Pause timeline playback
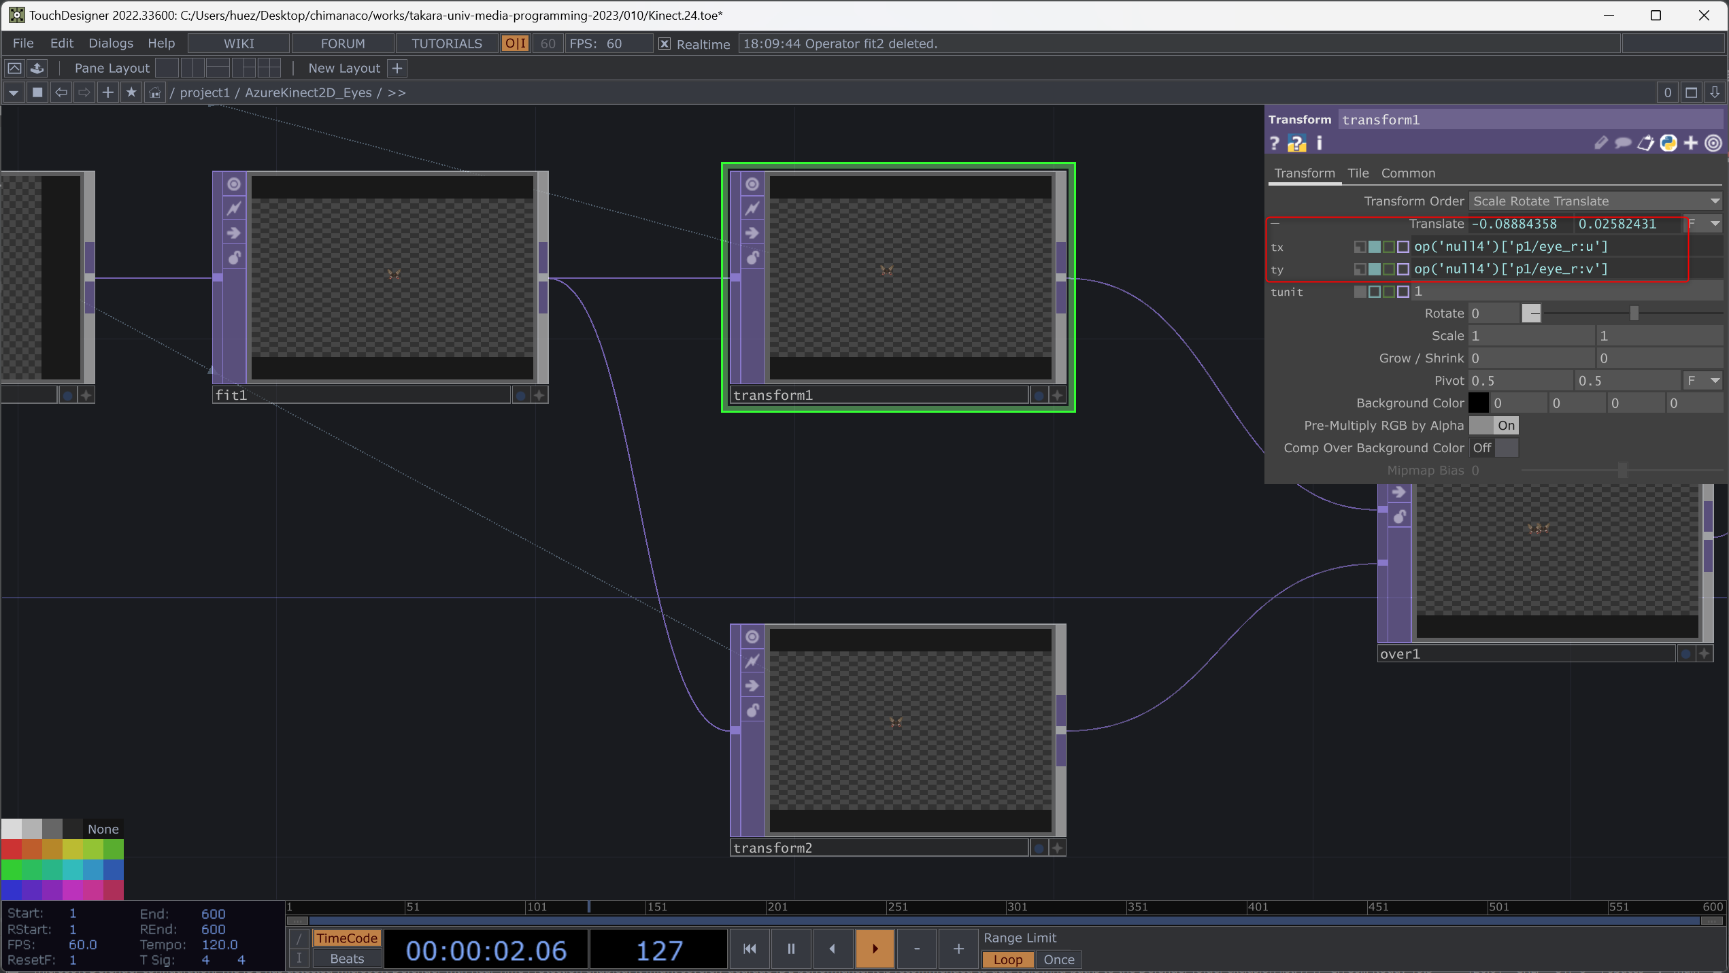The image size is (1729, 973). coord(790,949)
